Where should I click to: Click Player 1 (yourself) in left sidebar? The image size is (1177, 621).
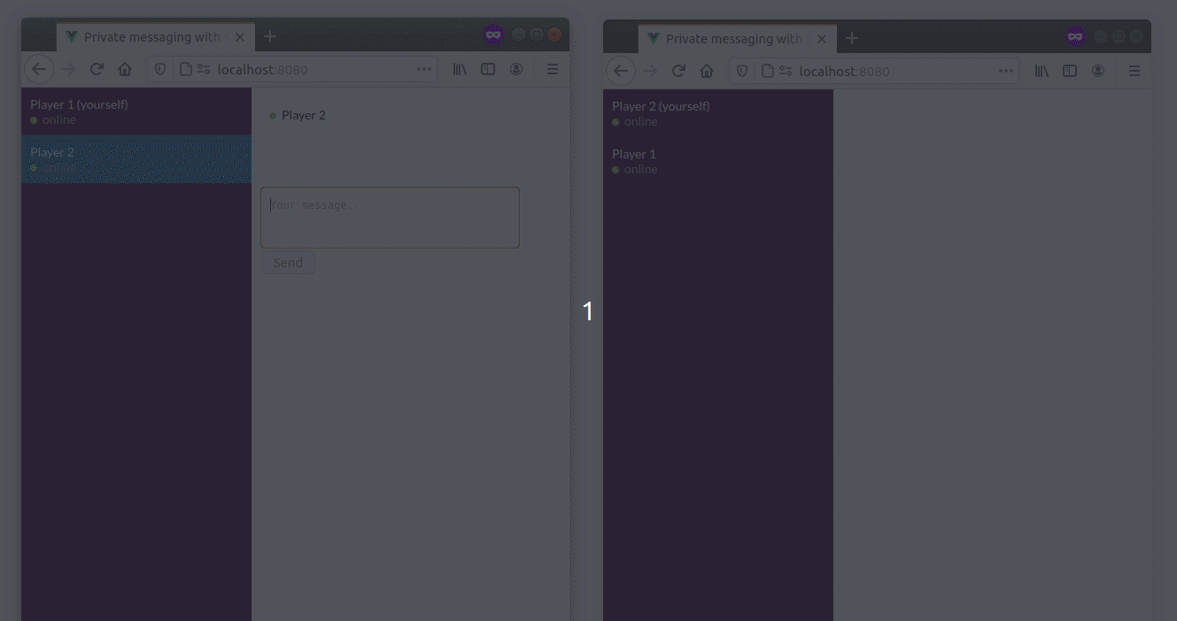point(136,111)
